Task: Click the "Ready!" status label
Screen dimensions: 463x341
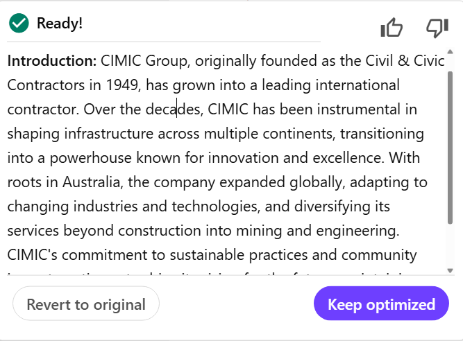Action: pyautogui.click(x=60, y=24)
